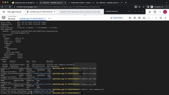Toggle the browser side panel

148,7
